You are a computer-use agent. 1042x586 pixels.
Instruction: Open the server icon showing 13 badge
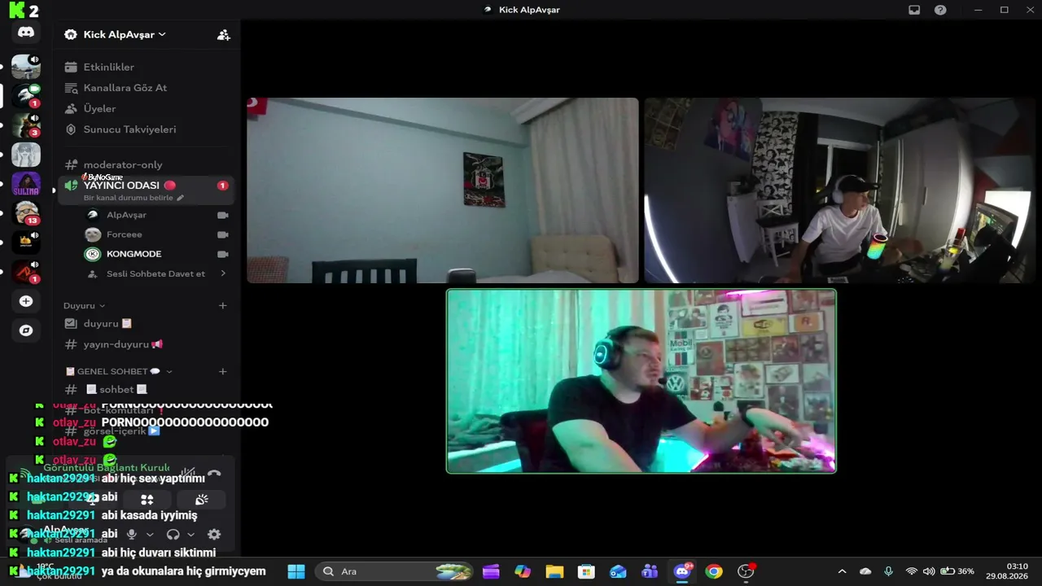click(26, 212)
